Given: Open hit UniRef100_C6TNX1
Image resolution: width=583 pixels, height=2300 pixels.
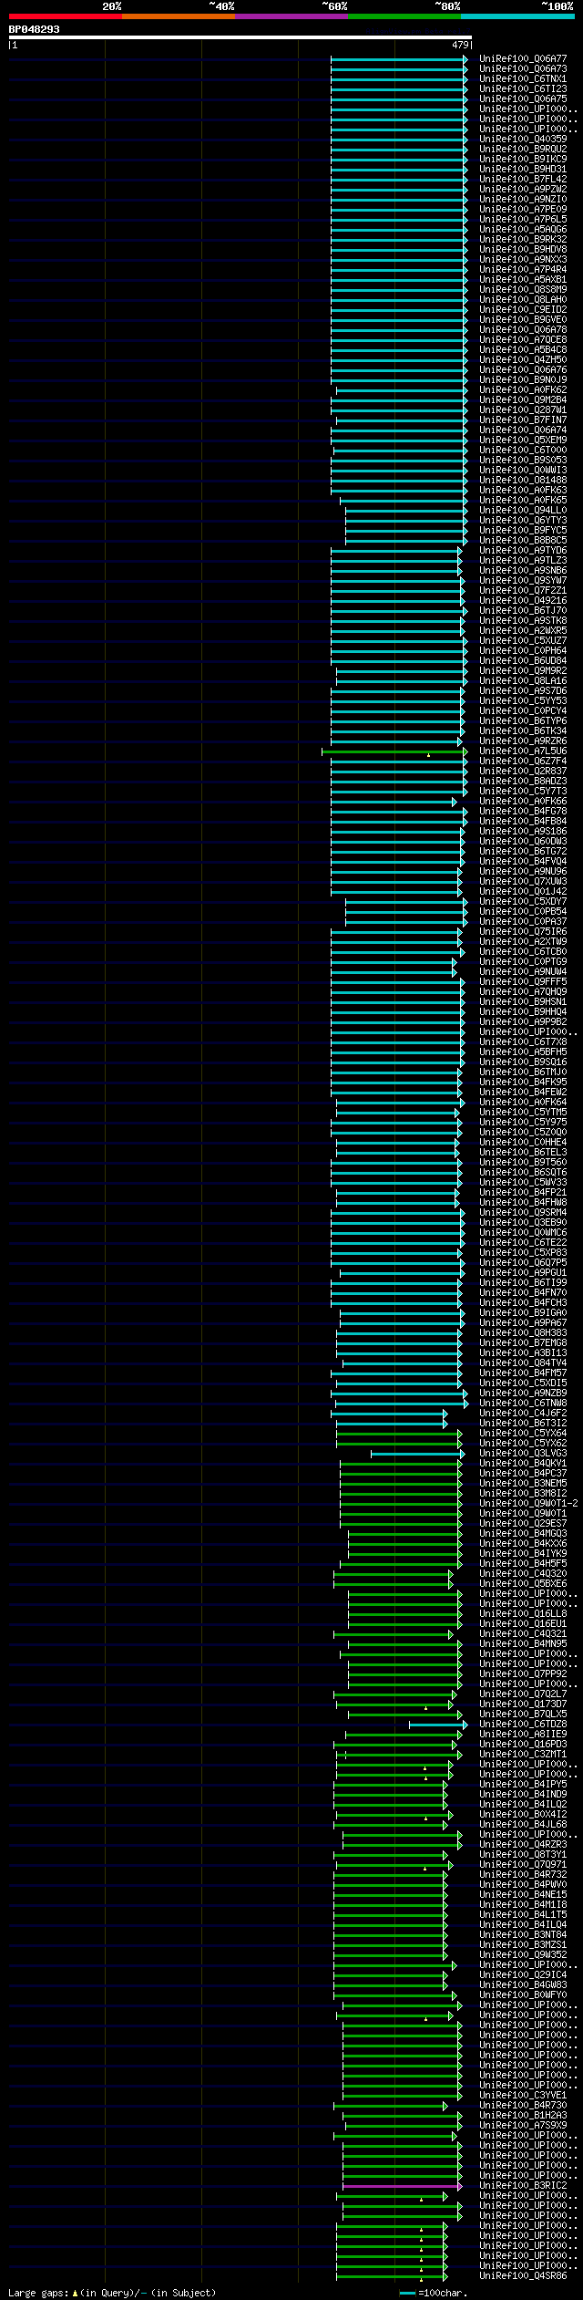Looking at the screenshot, I should click(x=523, y=79).
